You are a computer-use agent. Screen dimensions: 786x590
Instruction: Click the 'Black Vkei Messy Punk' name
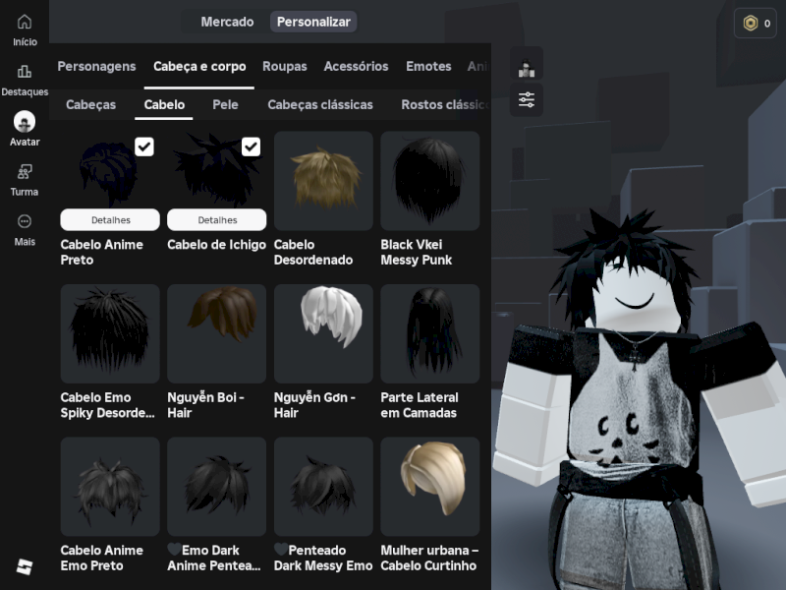click(x=416, y=252)
